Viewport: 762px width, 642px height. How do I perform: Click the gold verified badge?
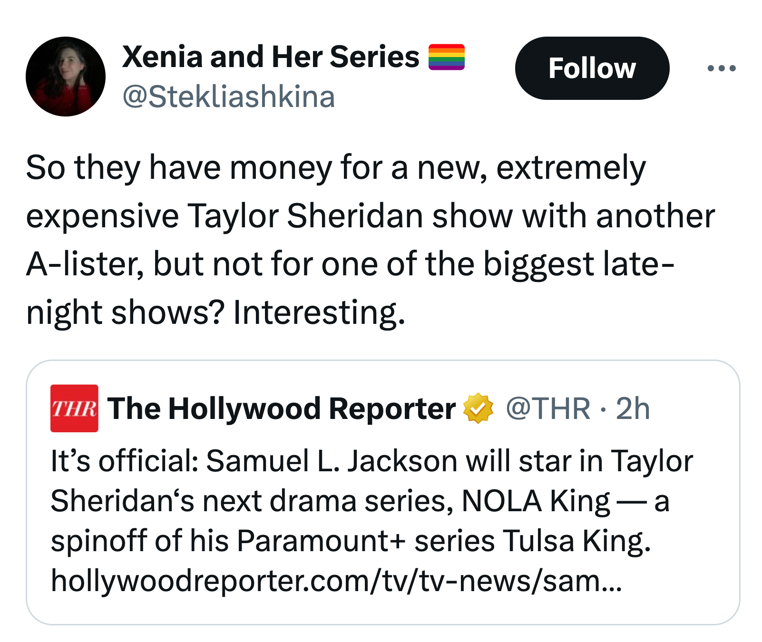479,408
